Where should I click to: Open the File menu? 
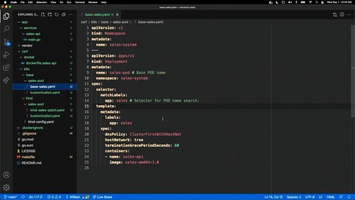click(22, 2)
